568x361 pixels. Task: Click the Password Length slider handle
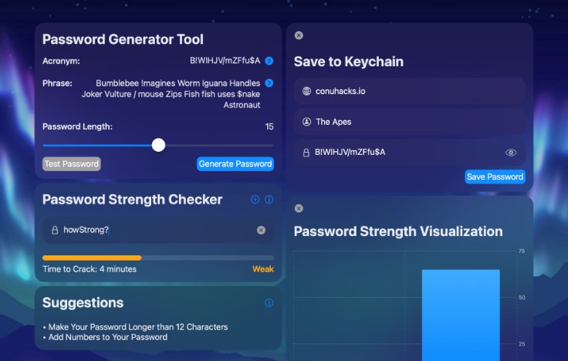(158, 145)
